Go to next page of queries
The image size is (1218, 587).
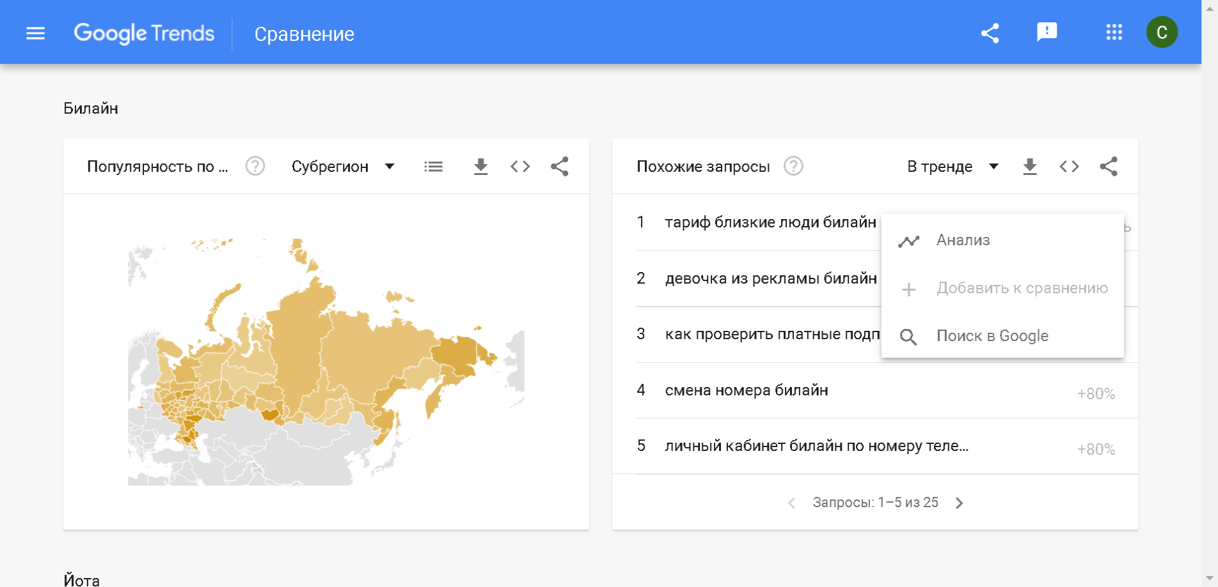coord(959,503)
